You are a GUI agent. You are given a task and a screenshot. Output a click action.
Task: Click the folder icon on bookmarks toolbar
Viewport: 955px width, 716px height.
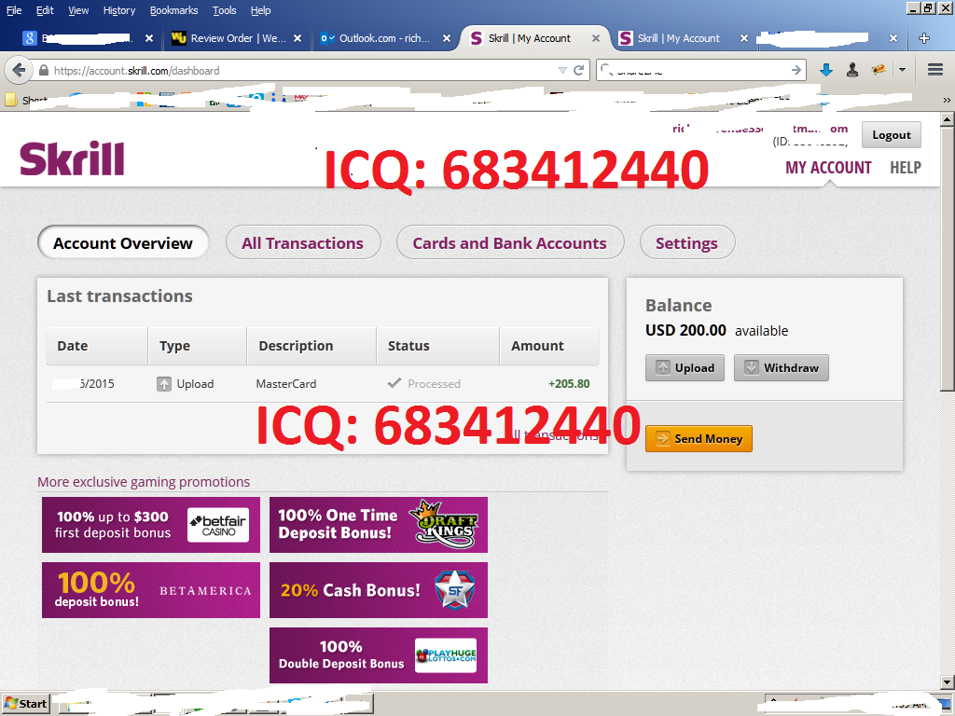coord(11,99)
